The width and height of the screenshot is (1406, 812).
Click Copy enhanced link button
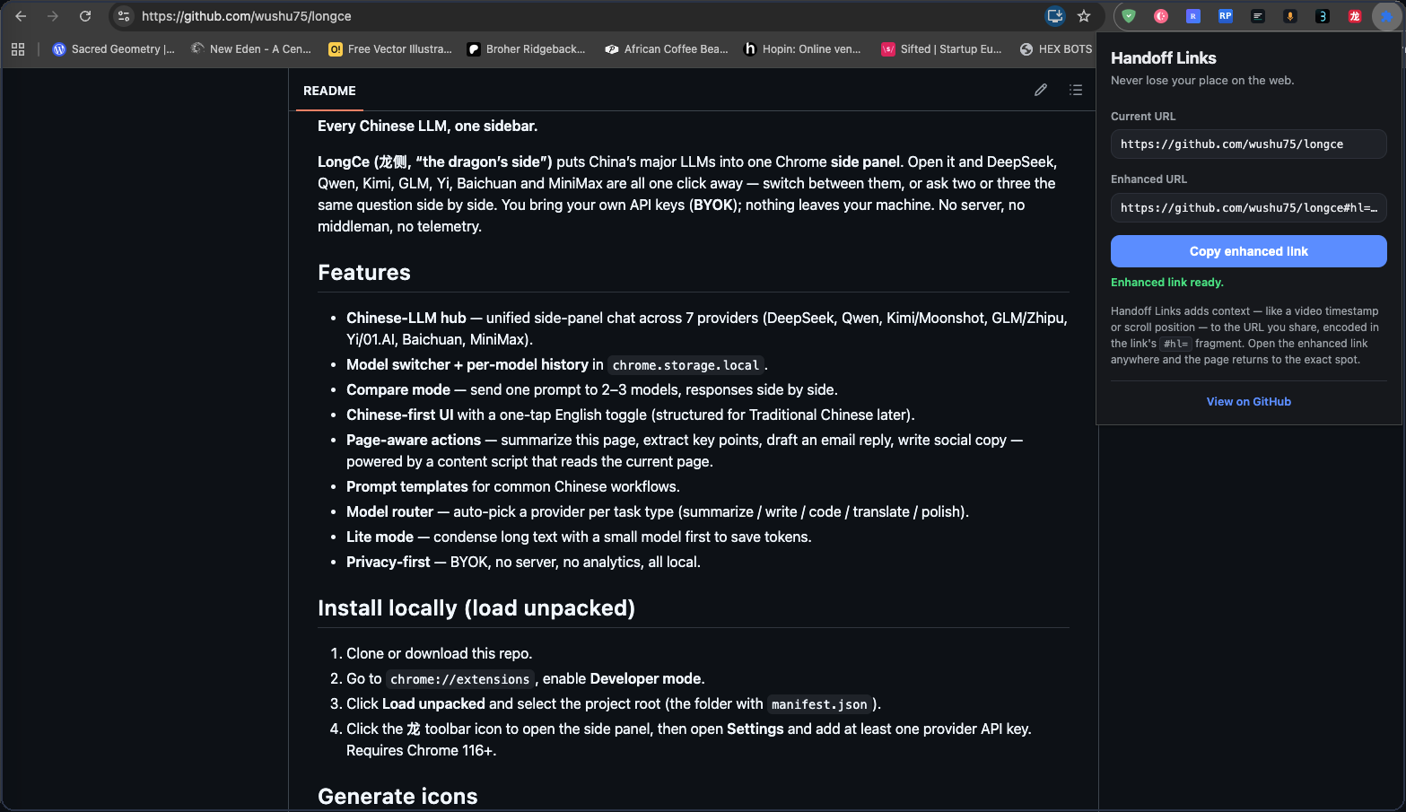pos(1249,251)
